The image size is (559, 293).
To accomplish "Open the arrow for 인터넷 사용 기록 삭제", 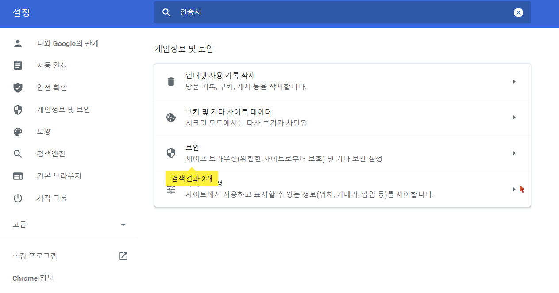I will coord(514,81).
